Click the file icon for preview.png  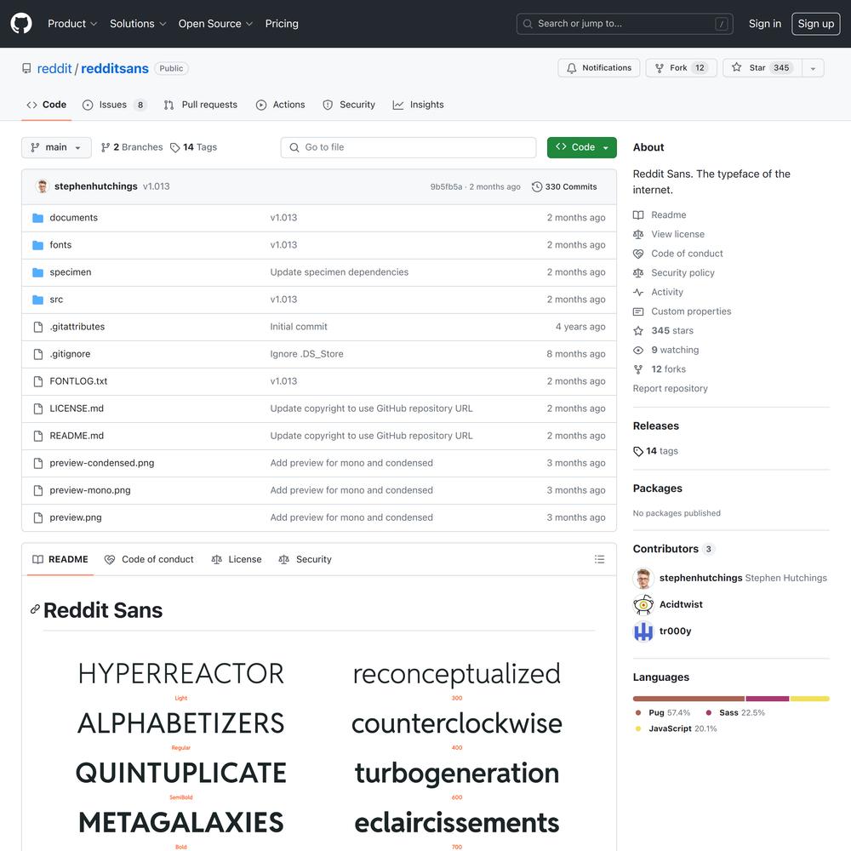38,517
